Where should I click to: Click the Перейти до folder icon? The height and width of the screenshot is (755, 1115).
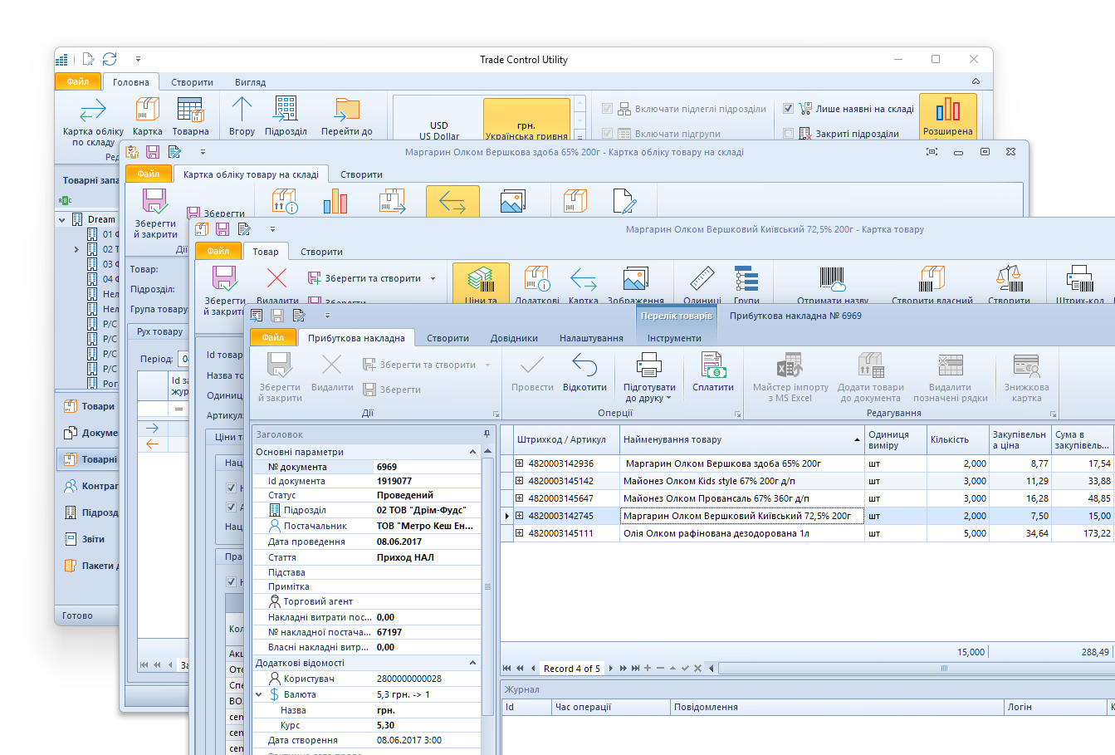347,110
